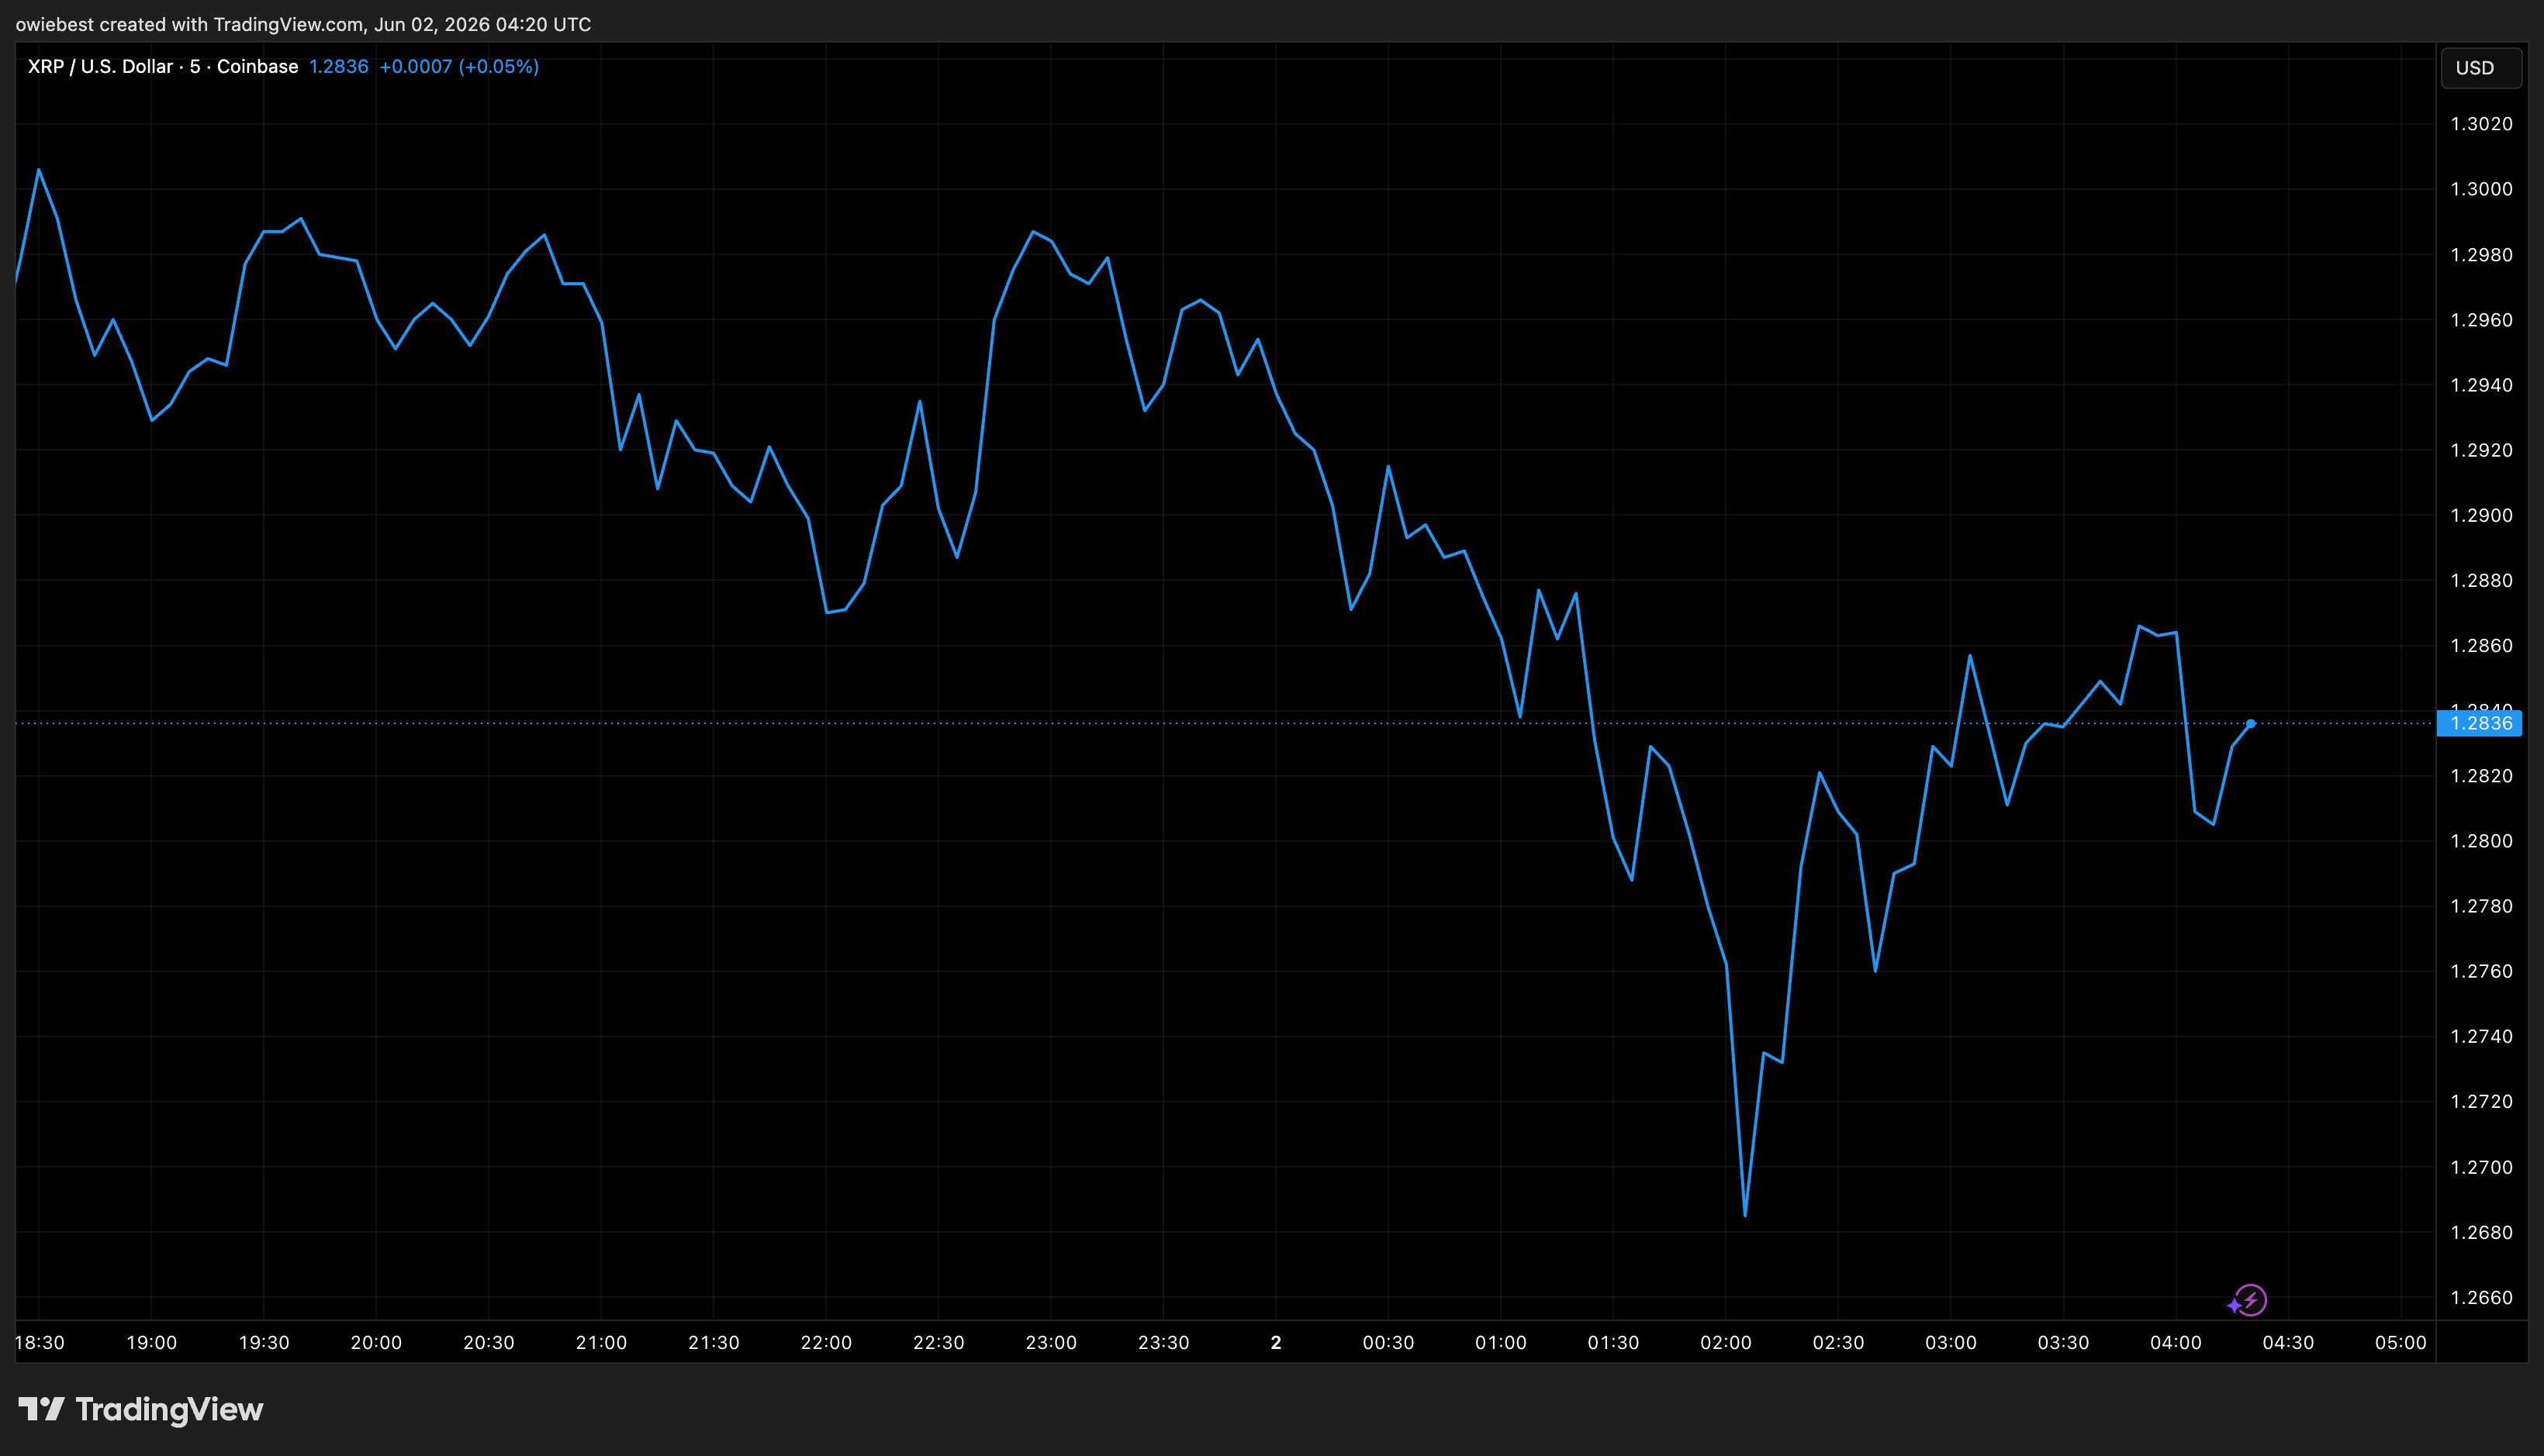This screenshot has width=2544, height=1456.
Task: Click the 1.2700 price axis label
Action: pyautogui.click(x=2481, y=1167)
